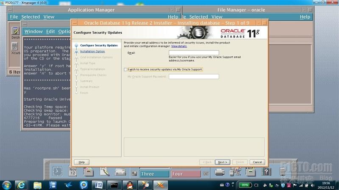
Task: Switch to workspace Three
Action: click(x=154, y=174)
